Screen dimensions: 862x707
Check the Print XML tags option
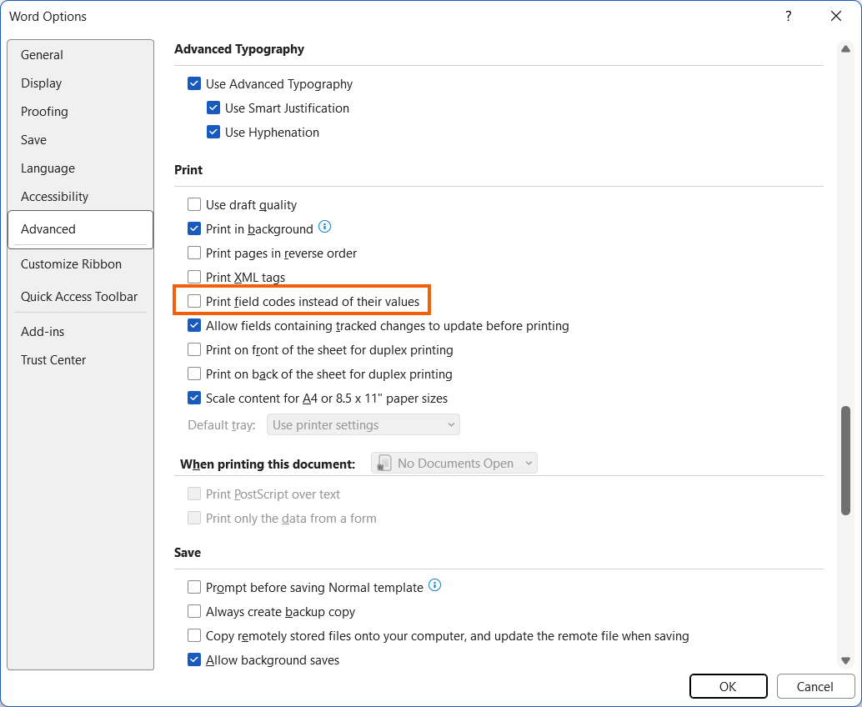point(194,277)
